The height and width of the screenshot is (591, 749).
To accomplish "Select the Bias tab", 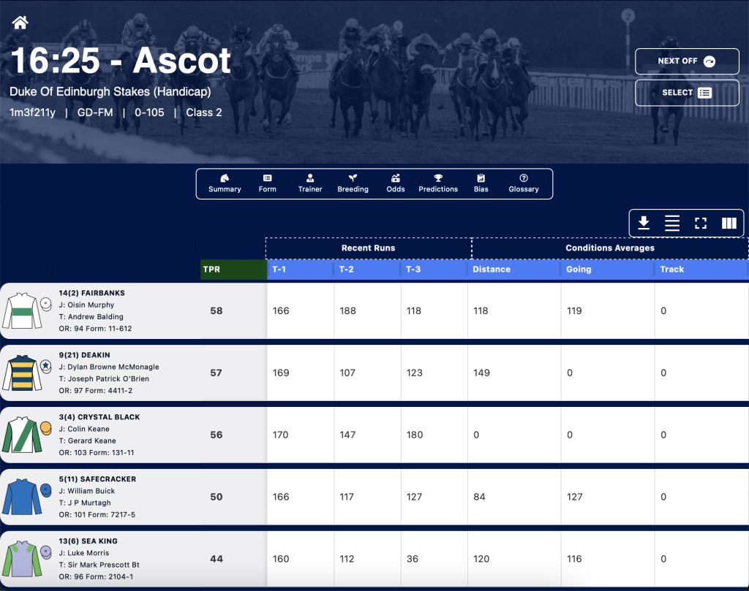I will (x=481, y=183).
